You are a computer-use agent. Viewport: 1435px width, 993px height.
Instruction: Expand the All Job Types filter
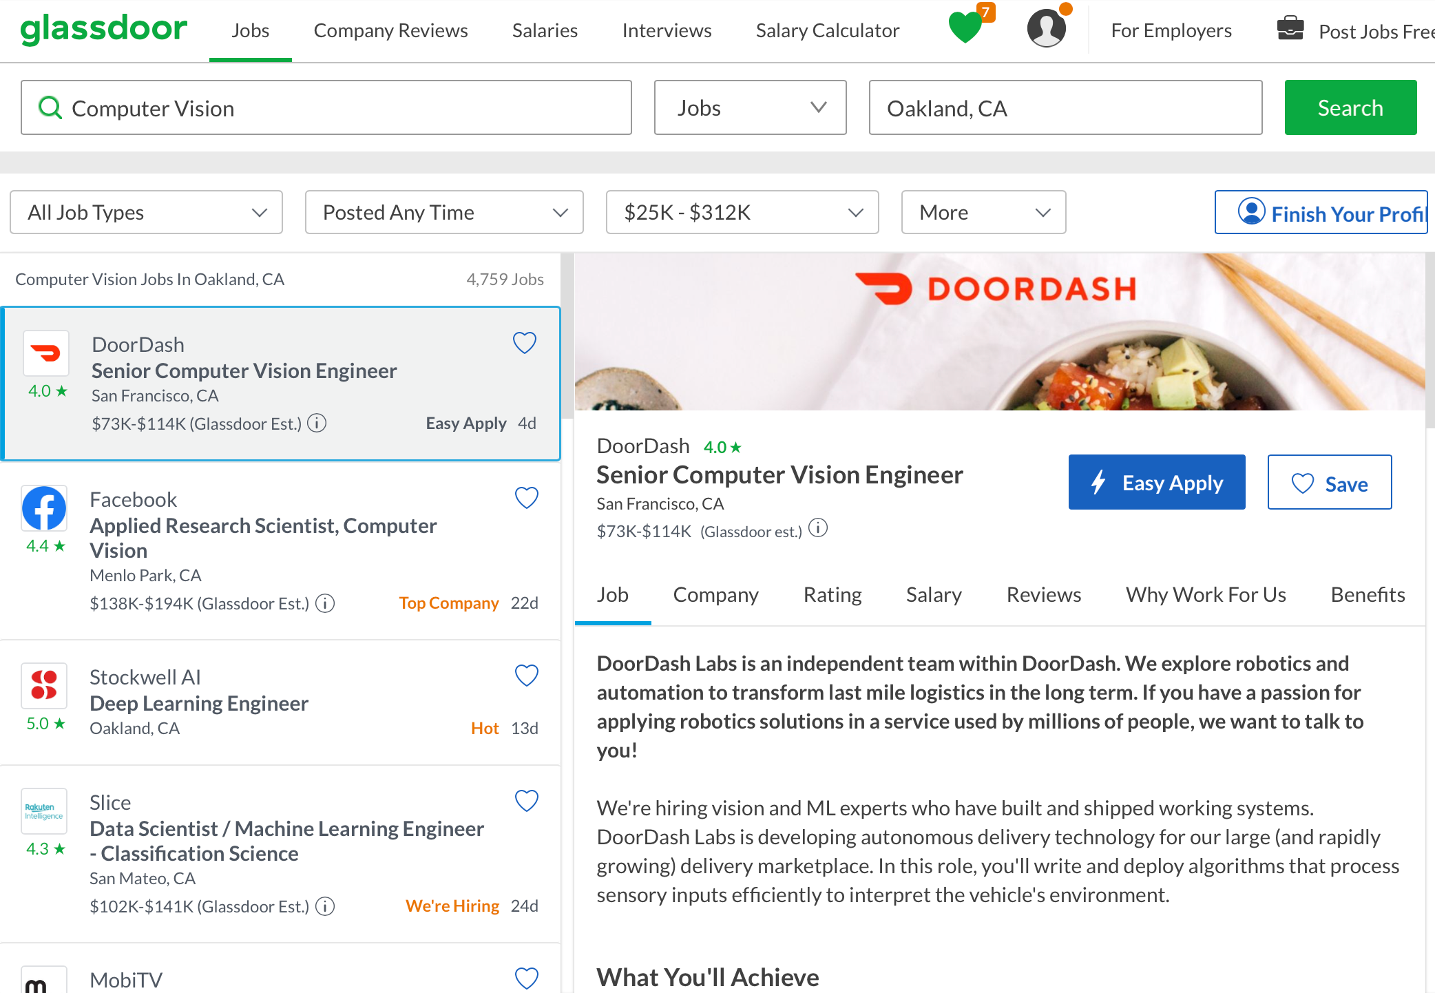pos(145,212)
